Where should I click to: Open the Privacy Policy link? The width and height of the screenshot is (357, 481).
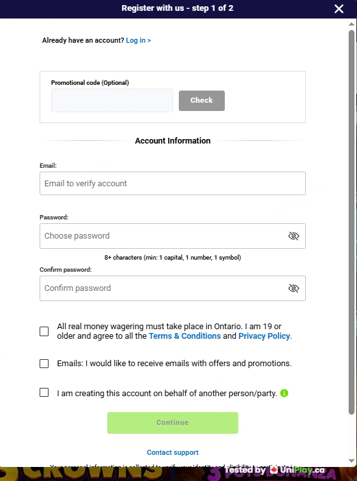264,336
